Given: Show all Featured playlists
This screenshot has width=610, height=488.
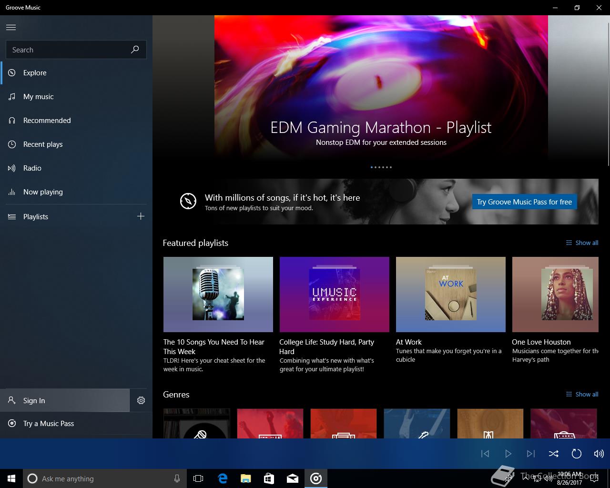Looking at the screenshot, I should click(582, 243).
